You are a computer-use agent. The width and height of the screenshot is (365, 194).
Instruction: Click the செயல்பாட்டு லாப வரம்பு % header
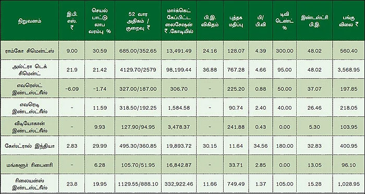point(100,21)
